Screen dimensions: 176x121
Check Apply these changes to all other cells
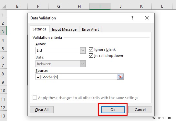tap(35, 98)
